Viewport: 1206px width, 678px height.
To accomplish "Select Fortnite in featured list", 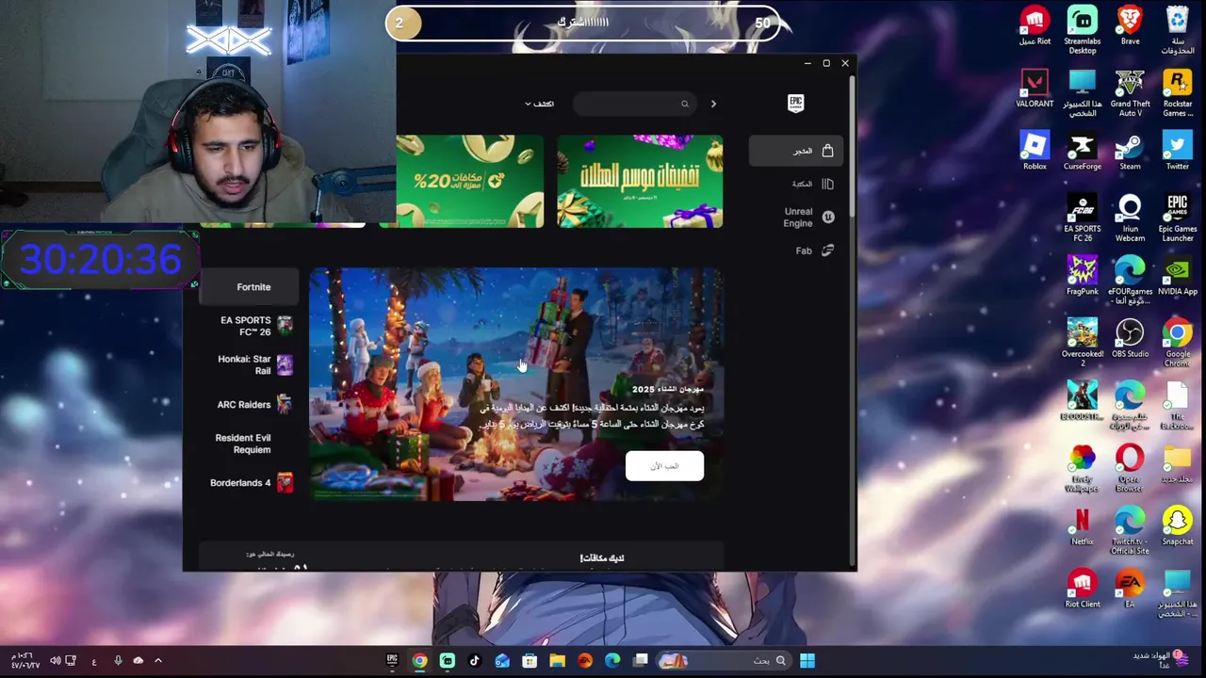I will [249, 287].
